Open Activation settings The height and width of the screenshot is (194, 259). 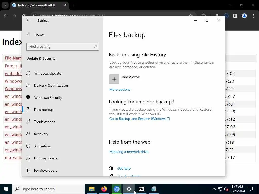(x=42, y=146)
